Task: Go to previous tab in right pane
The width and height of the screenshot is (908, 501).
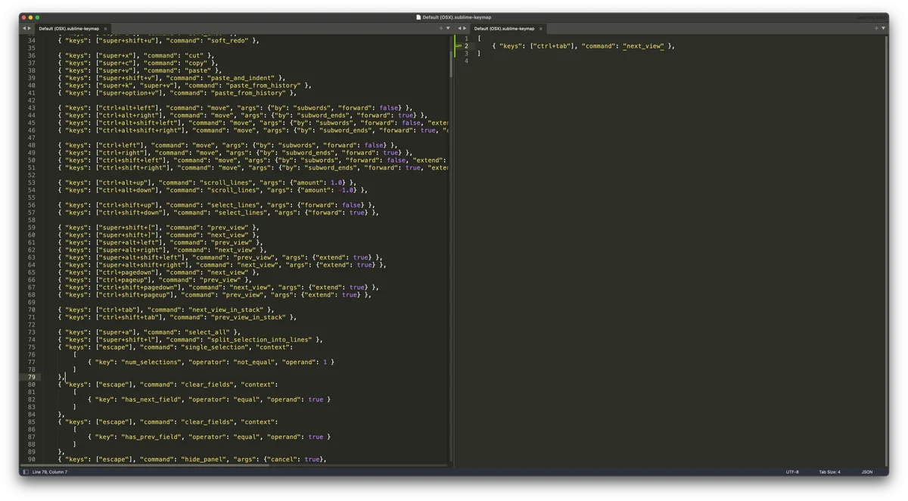Action: coord(459,29)
